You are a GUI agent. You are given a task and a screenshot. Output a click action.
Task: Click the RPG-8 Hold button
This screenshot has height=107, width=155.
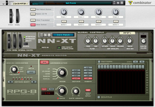click(31, 72)
